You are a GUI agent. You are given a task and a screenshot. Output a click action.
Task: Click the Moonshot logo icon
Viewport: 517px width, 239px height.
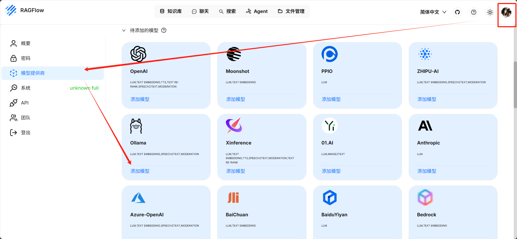point(234,54)
